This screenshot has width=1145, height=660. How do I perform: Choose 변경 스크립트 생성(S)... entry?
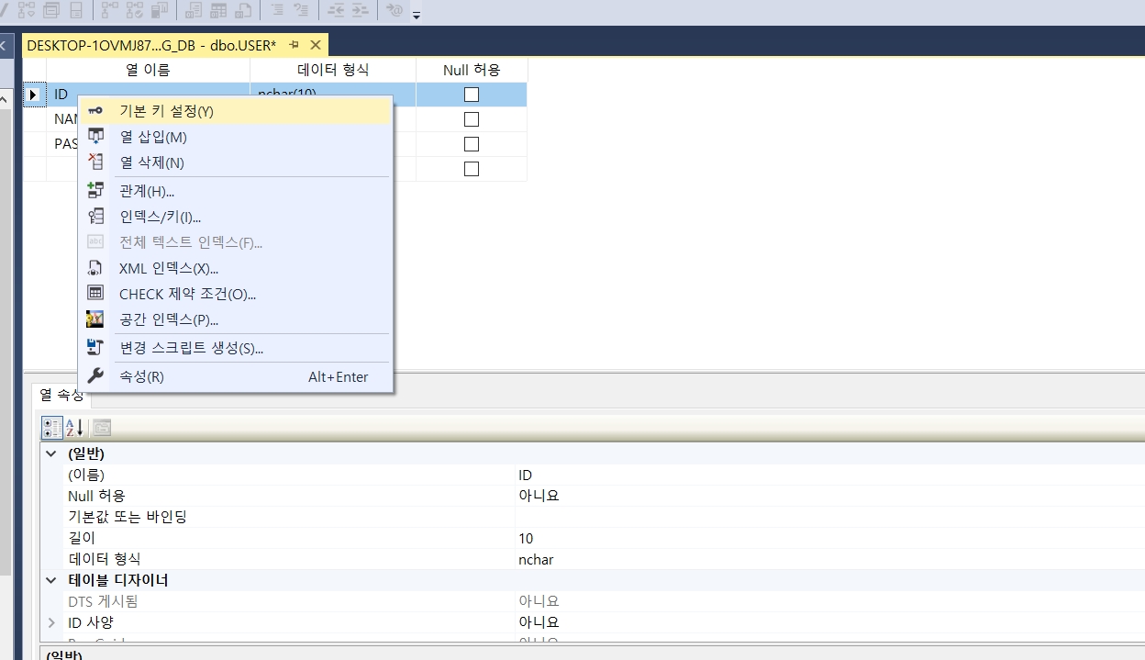(236, 348)
